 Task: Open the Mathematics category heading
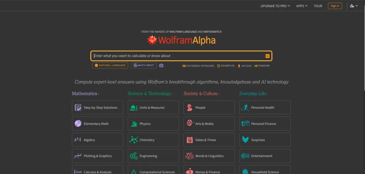coord(86,94)
